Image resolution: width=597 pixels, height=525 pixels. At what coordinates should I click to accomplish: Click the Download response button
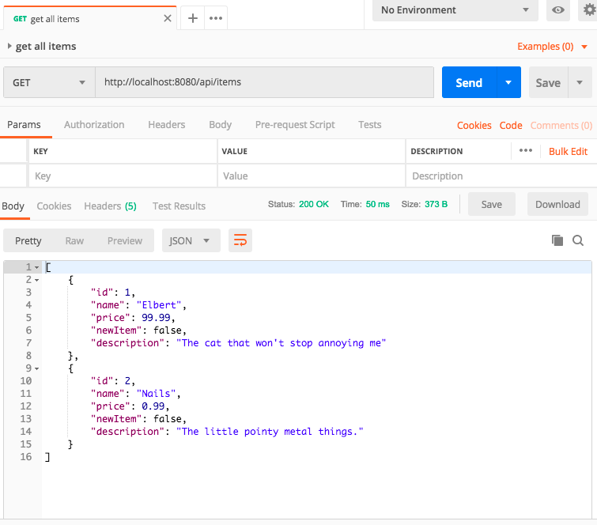point(557,205)
